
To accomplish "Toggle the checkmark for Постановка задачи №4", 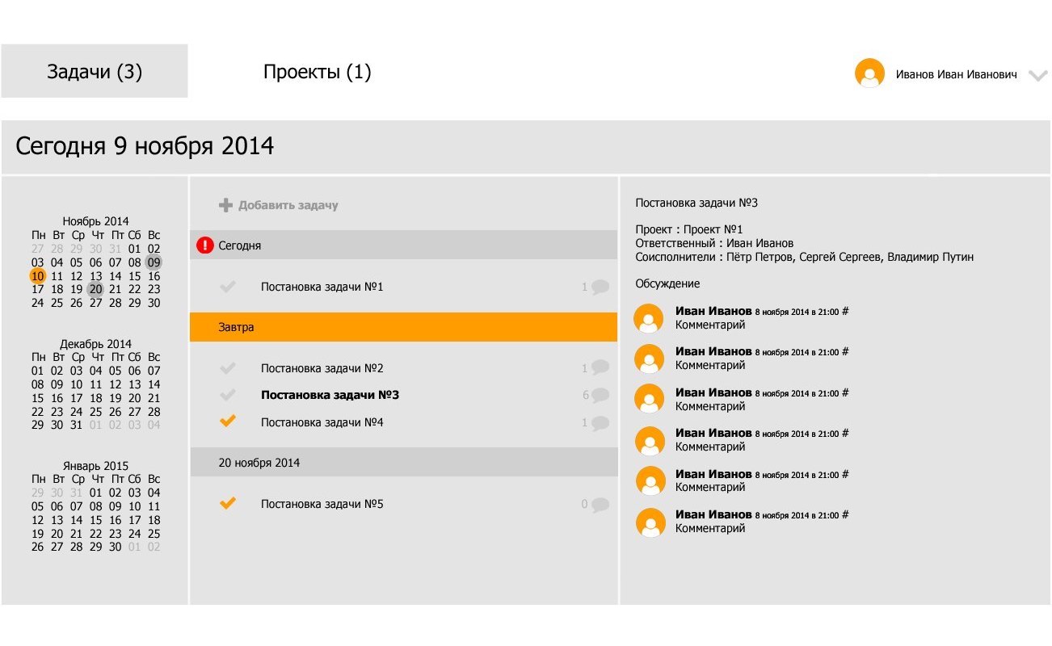I will (x=228, y=422).
